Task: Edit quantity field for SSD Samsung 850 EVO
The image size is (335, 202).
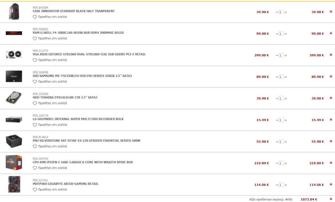Action: pos(281,77)
